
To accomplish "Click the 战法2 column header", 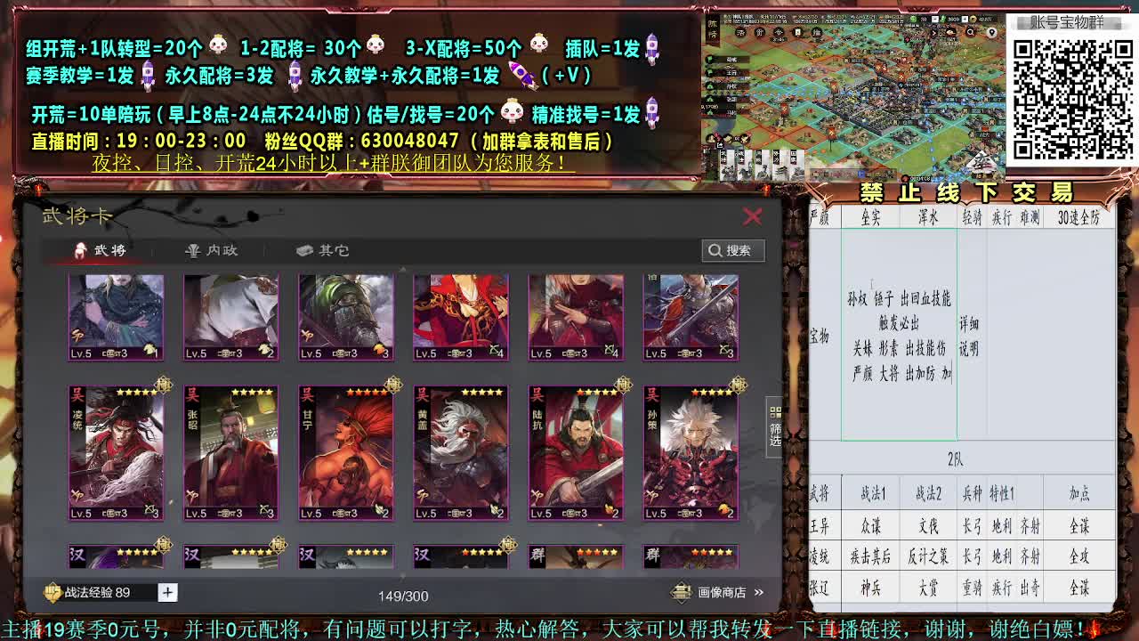I will 928,493.
